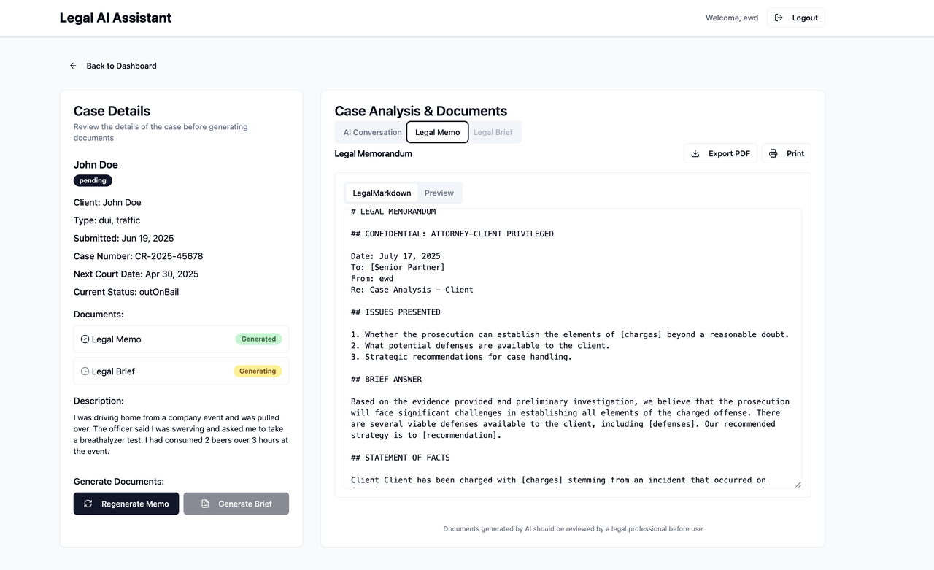This screenshot has height=570, width=934.
Task: Click the 'Date: July 17, 2025' line in memo
Action: (395, 256)
